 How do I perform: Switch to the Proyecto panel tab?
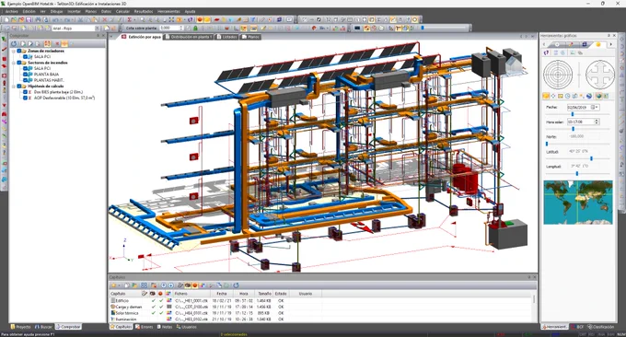pyautogui.click(x=21, y=327)
